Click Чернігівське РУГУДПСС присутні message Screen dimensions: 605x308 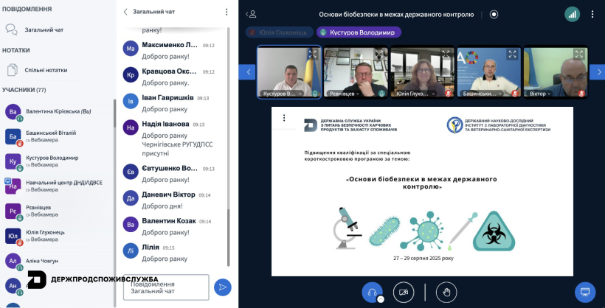point(177,149)
